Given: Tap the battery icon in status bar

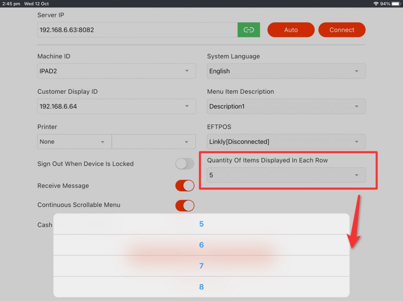Looking at the screenshot, I should 396,4.
